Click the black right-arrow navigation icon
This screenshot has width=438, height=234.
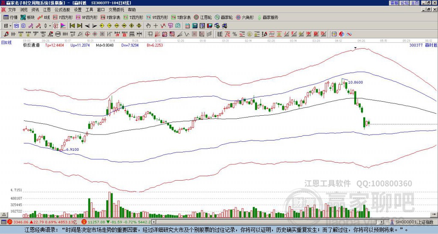click(x=95, y=26)
